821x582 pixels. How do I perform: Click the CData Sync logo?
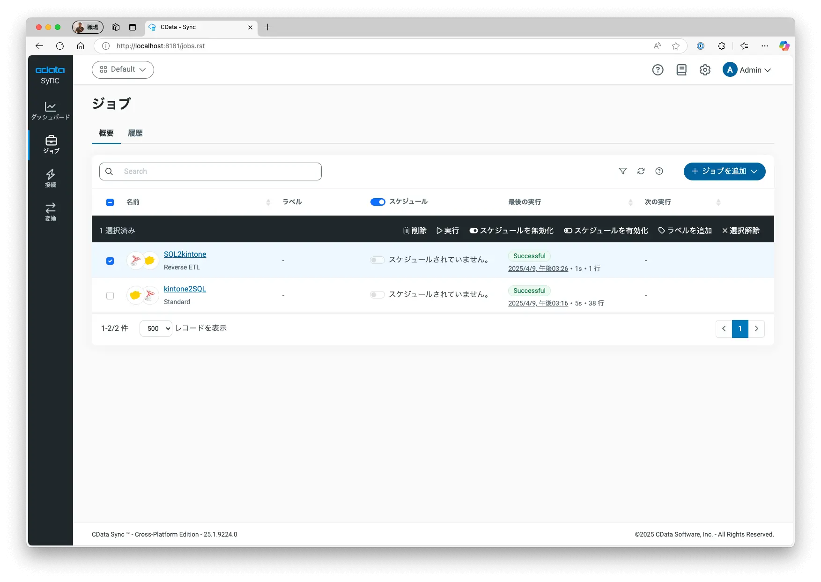pos(50,75)
